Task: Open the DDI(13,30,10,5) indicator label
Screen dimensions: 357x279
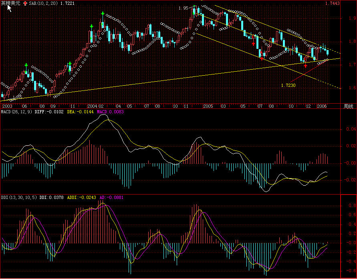Action: (x=19, y=198)
